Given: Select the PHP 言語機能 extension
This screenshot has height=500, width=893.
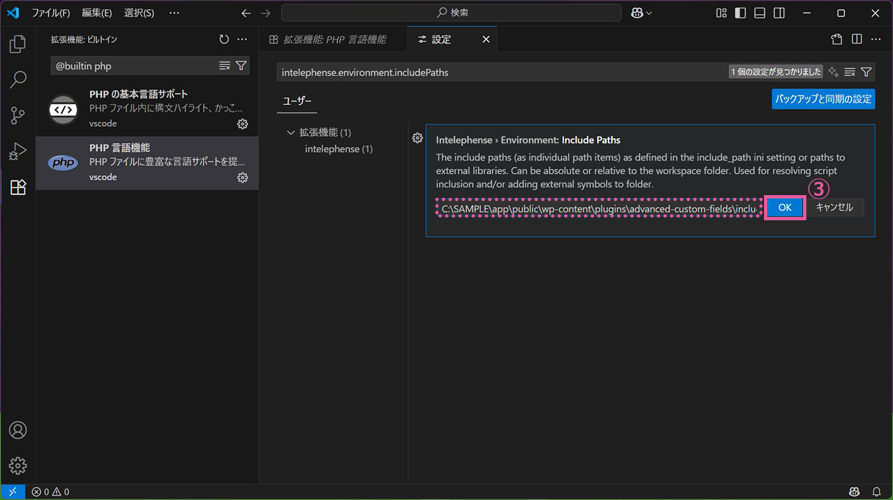Looking at the screenshot, I should (147, 163).
